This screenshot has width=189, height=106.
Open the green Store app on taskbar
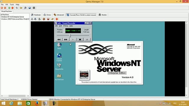coord(28,103)
